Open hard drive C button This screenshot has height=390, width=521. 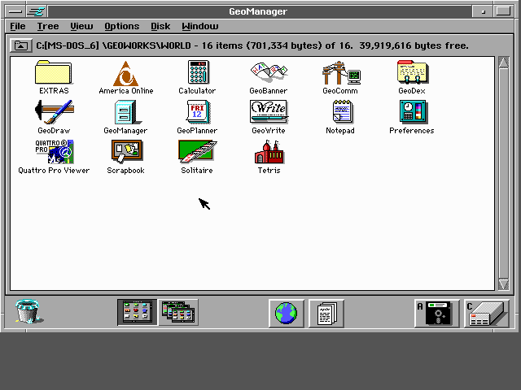(x=487, y=313)
